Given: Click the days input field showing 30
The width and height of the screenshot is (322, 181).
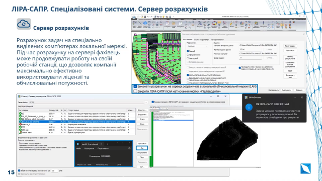Looking at the screenshot, I should point(54,170).
